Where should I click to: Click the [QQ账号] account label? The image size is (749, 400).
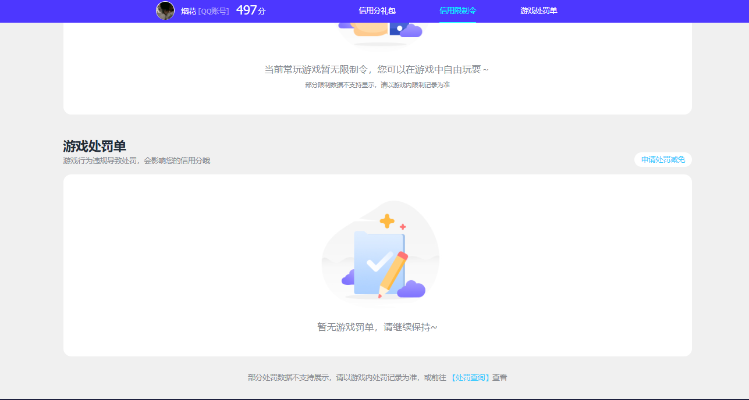[x=214, y=11]
